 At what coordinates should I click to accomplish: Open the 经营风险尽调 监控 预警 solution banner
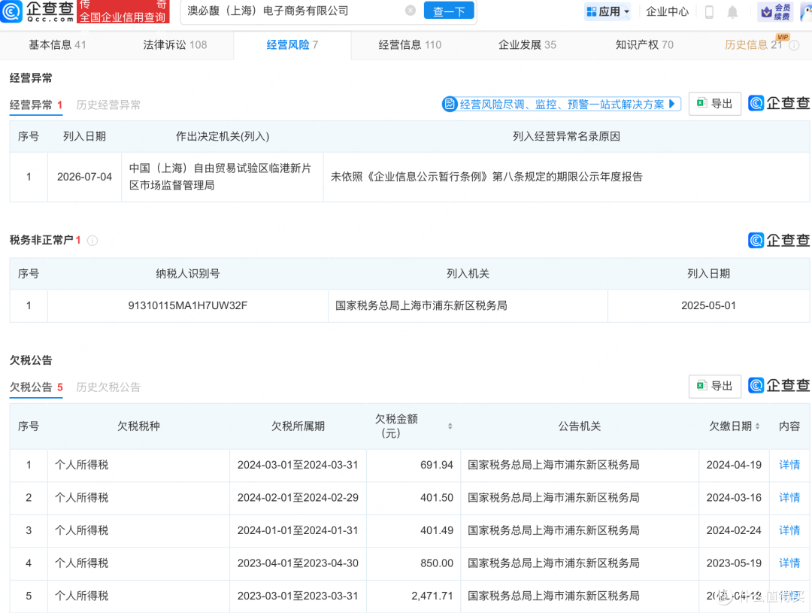(x=562, y=104)
